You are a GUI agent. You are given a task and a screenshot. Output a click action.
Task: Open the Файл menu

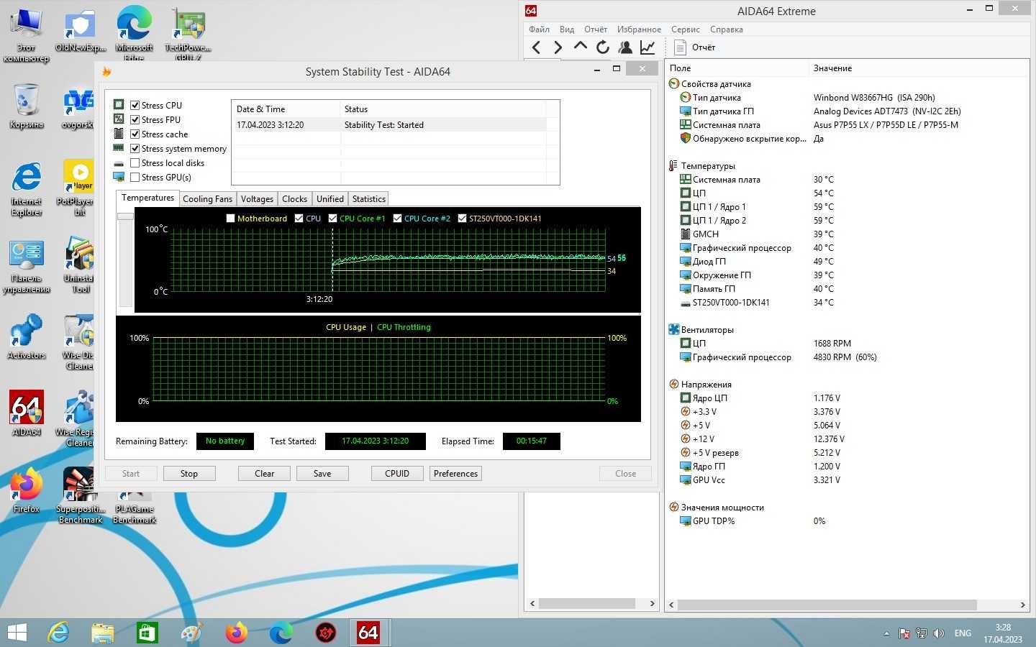[x=539, y=29]
